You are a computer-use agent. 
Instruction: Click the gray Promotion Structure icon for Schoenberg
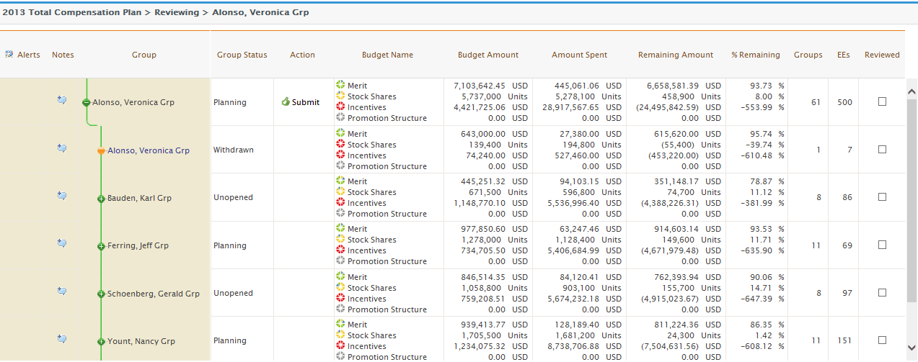click(340, 309)
